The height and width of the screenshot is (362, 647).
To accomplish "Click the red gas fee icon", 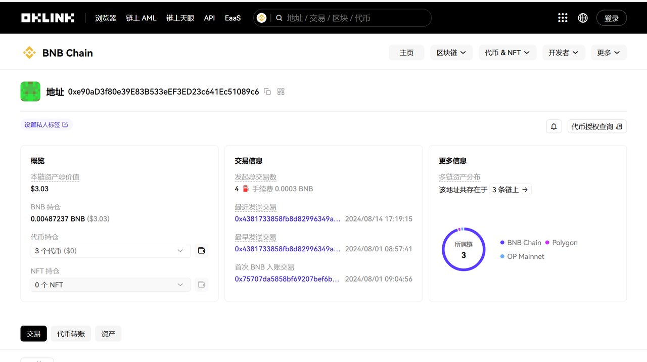I will 246,189.
